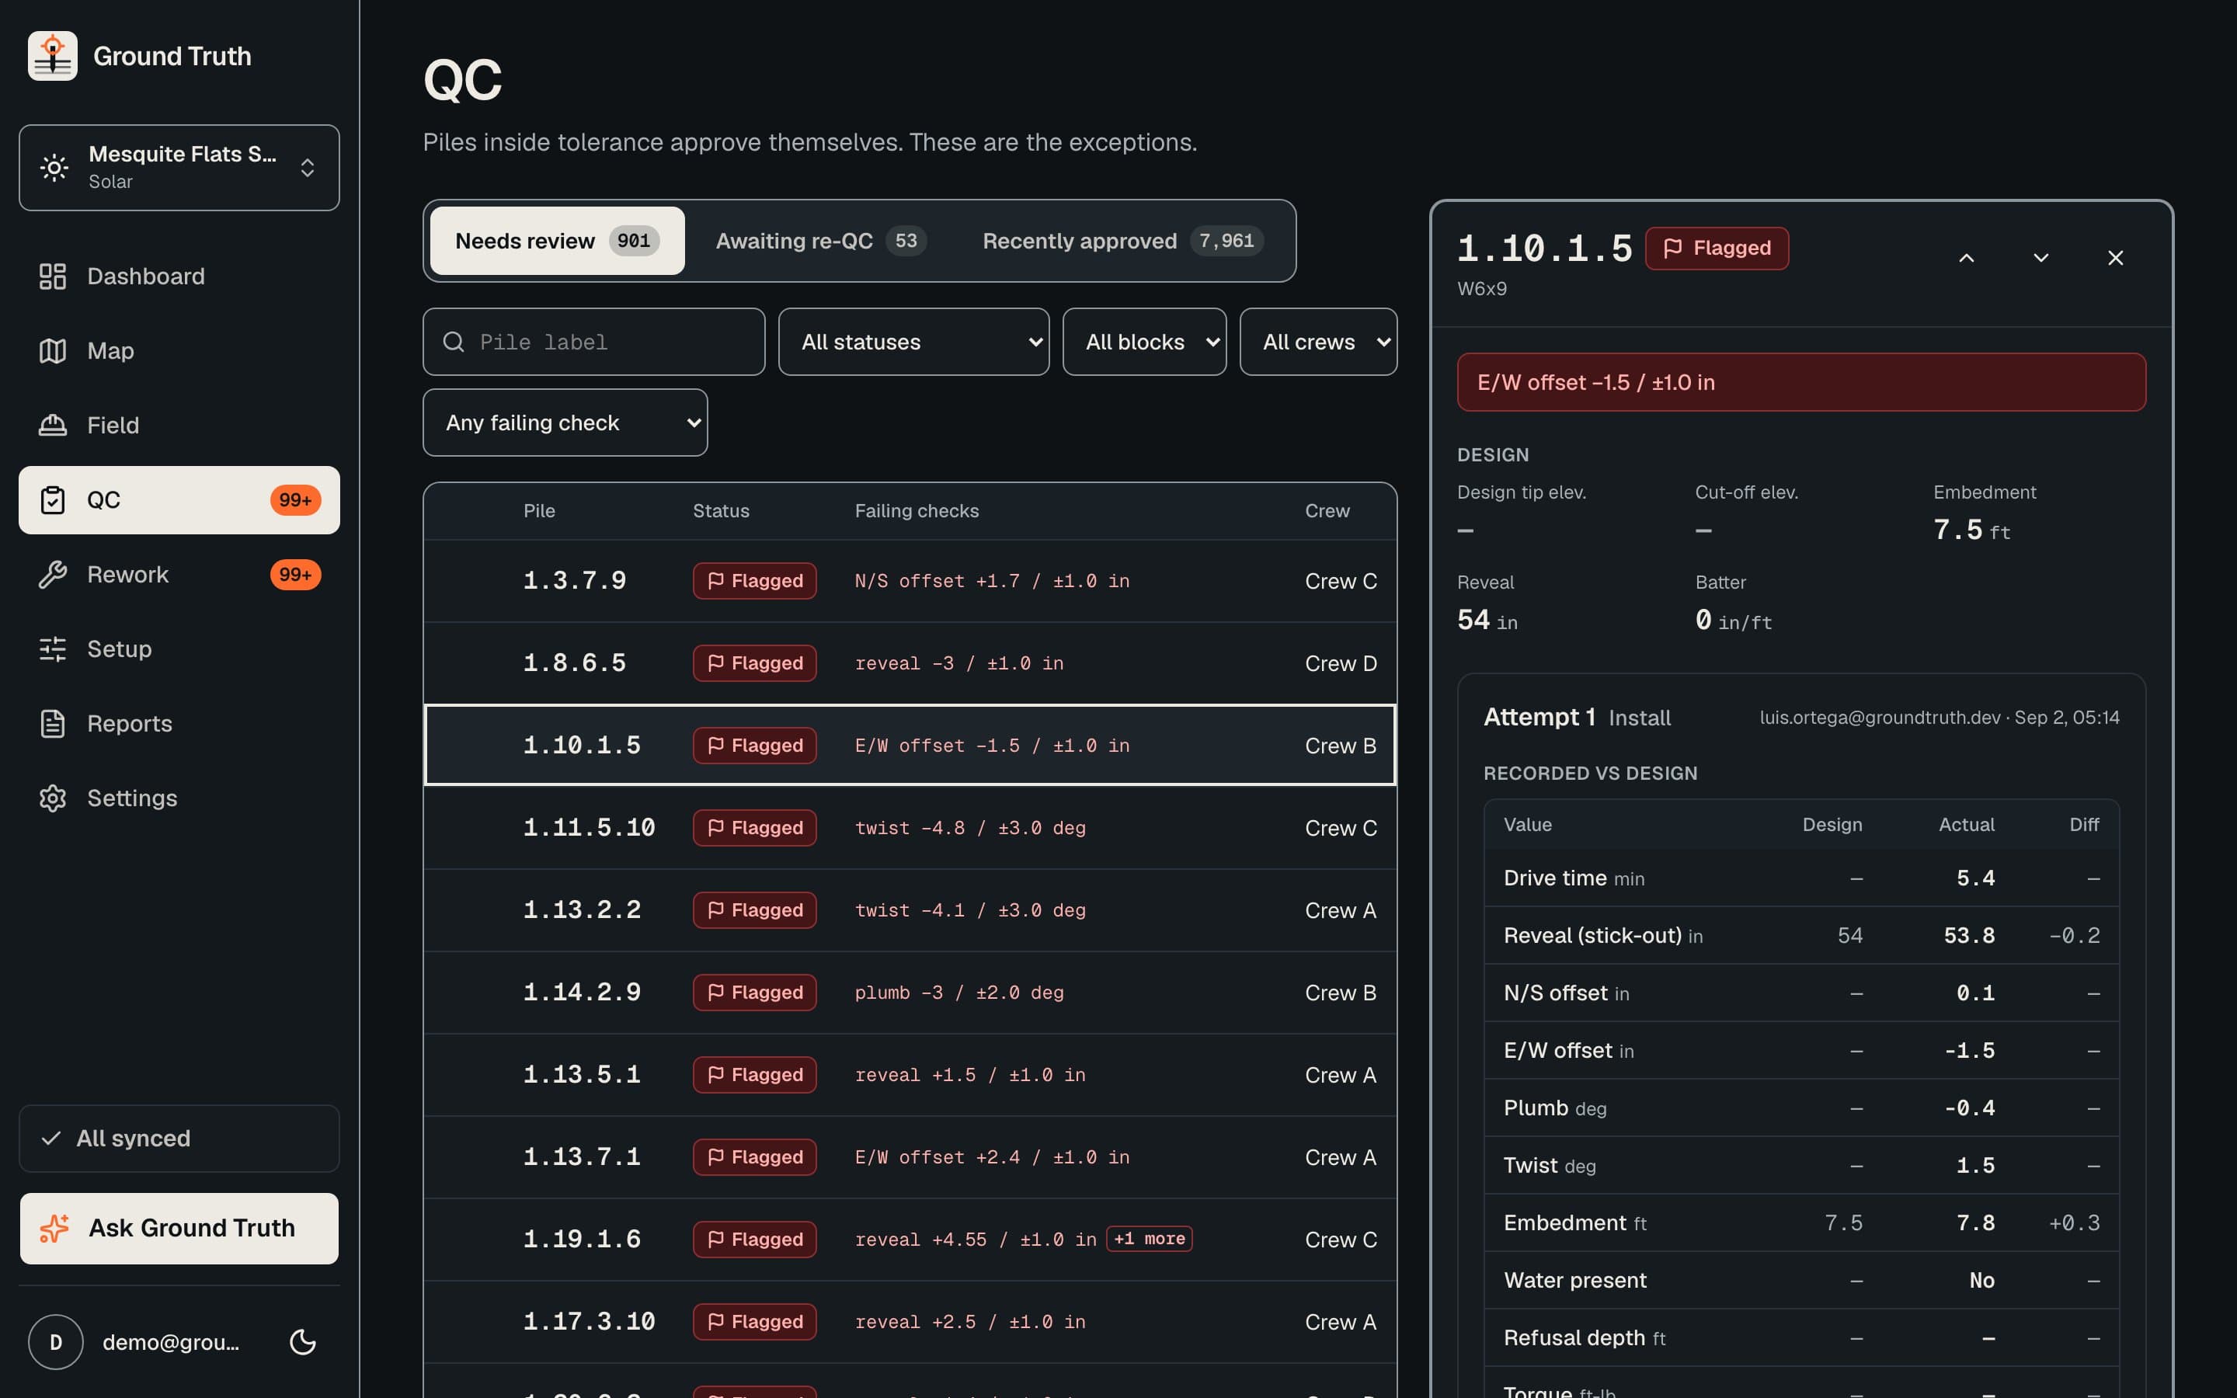Select pile row 1.14.2.9
This screenshot has width=2237, height=1398.
[x=910, y=992]
